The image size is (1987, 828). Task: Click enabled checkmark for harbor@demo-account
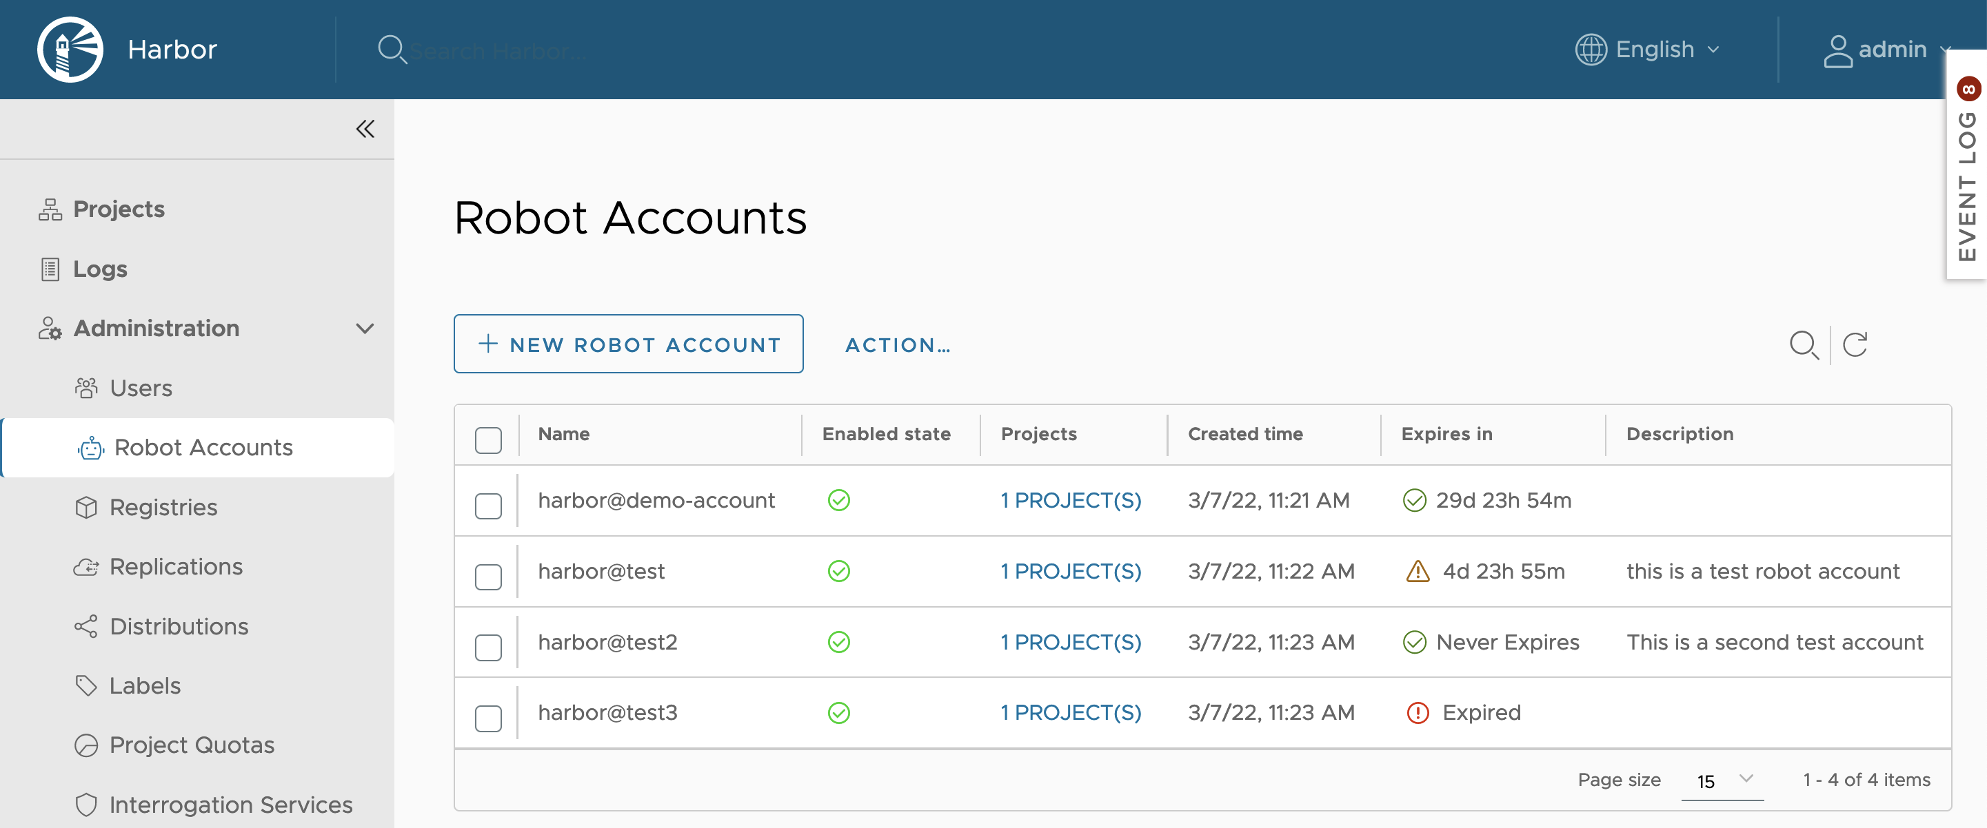tap(838, 500)
